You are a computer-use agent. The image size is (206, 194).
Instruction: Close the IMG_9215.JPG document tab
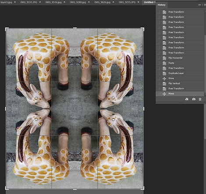139,2
